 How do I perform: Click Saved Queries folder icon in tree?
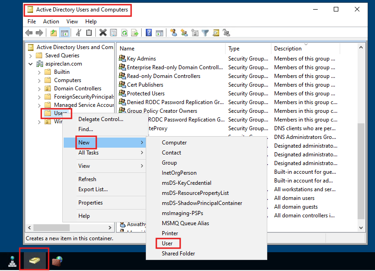click(x=39, y=55)
